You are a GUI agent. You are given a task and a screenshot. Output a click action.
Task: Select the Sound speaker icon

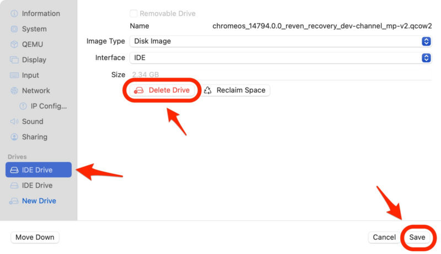[14, 121]
